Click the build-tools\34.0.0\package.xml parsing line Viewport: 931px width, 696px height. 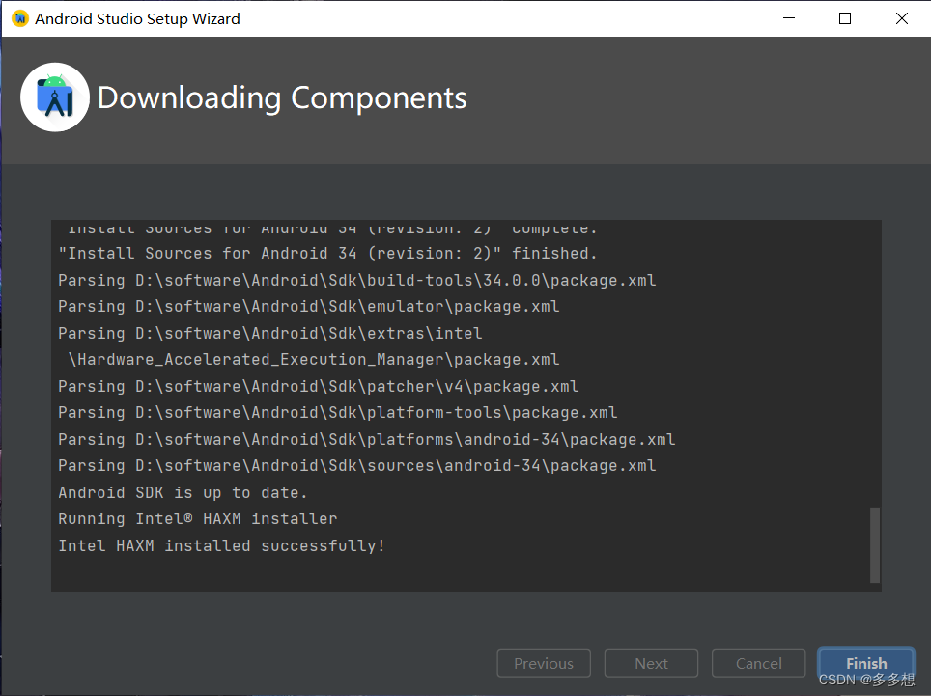356,280
